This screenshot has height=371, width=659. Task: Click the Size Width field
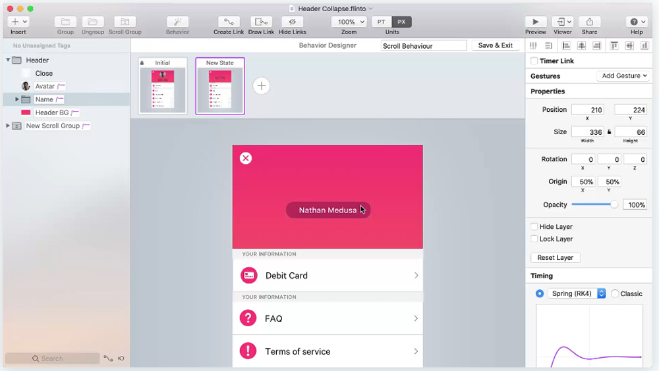pyautogui.click(x=588, y=132)
